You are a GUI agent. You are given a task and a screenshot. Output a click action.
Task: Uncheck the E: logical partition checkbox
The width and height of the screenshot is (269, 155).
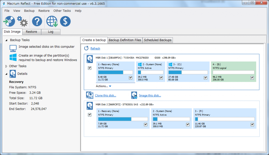coord(252,78)
